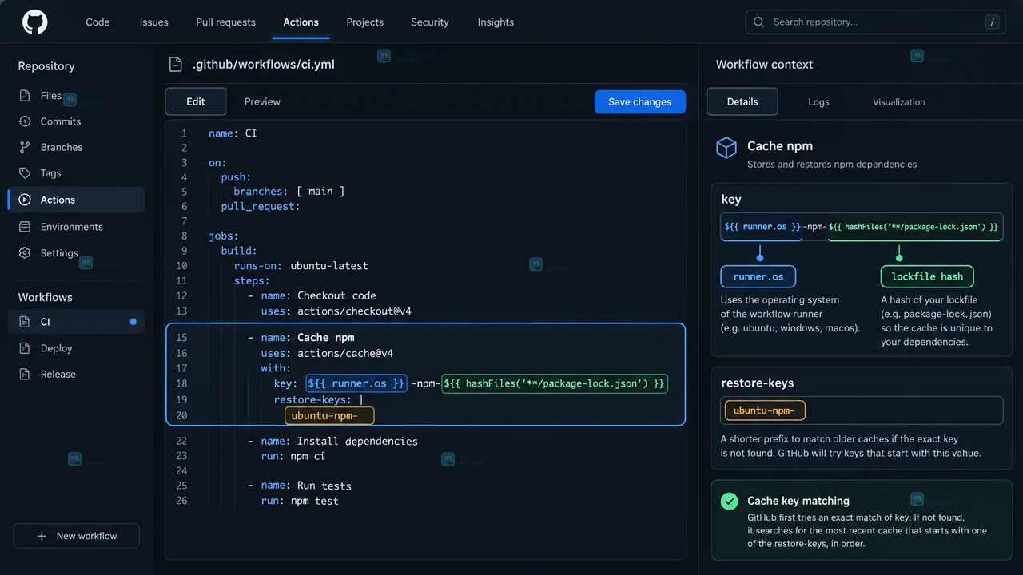This screenshot has width=1023, height=575.
Task: Click the Commits label in sidebar
Action: pyautogui.click(x=61, y=121)
